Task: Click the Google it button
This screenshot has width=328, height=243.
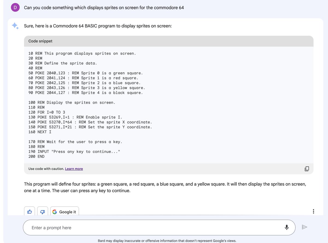Action: pos(65,212)
